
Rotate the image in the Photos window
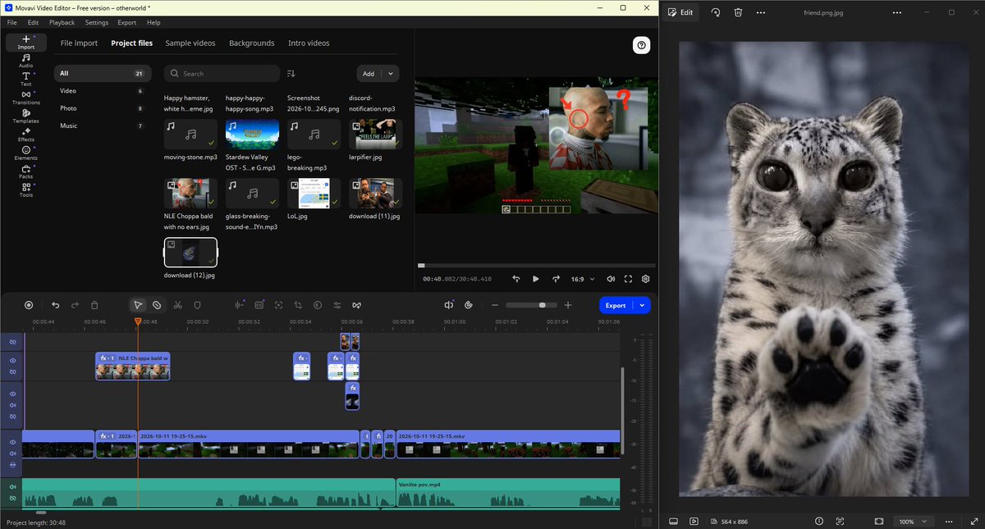pos(715,12)
